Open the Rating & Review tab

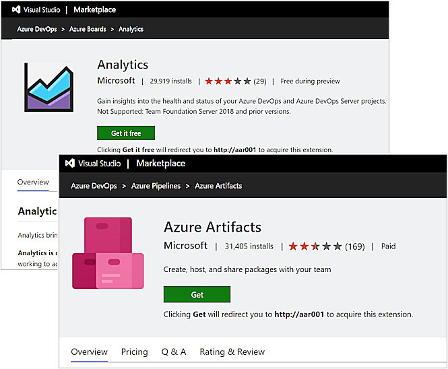tap(232, 352)
